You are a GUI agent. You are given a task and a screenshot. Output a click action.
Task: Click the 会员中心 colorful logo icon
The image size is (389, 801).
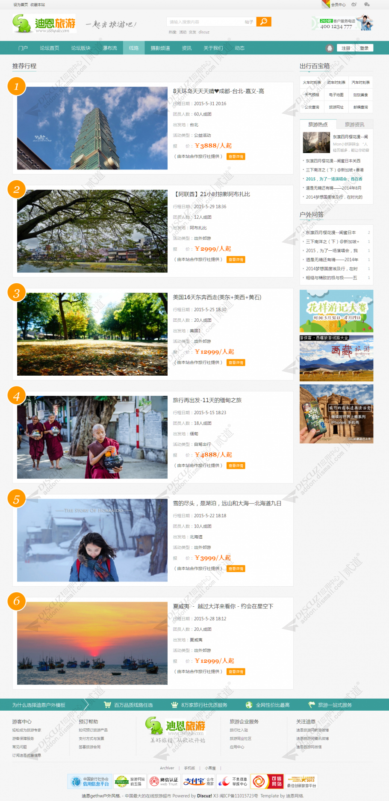point(326,4)
